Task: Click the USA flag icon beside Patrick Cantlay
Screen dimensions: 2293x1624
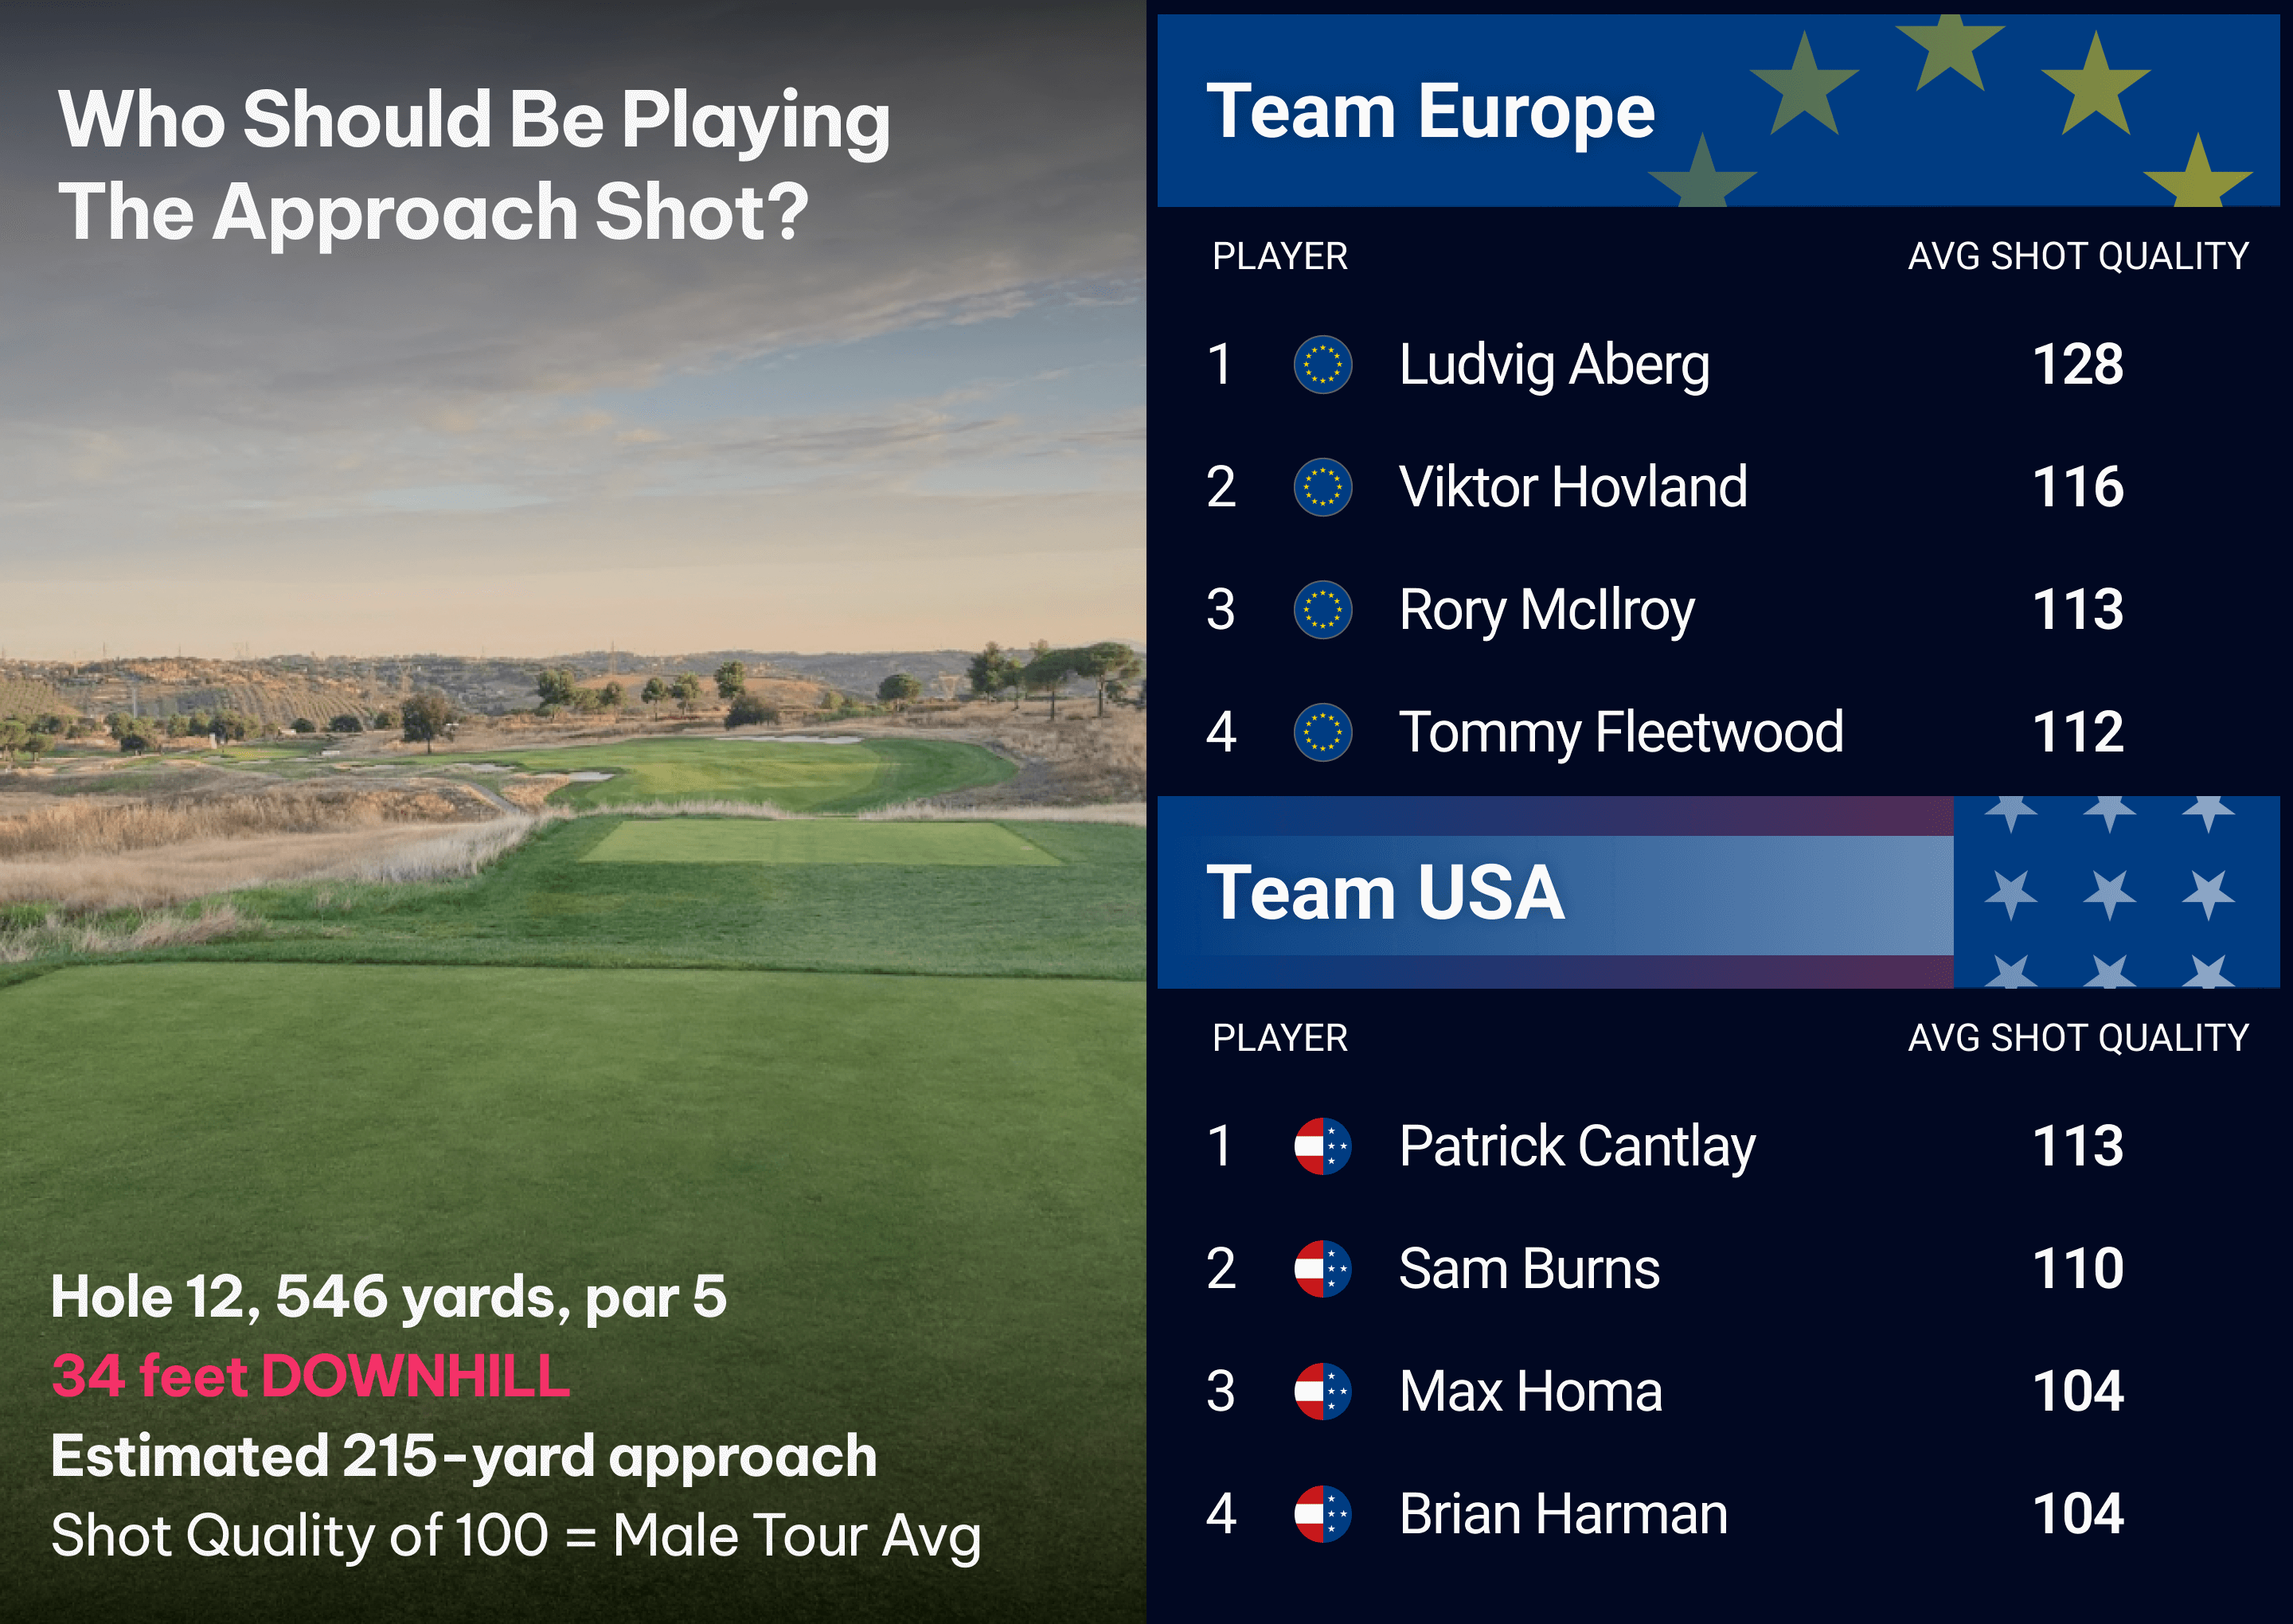Action: pos(1322,1146)
